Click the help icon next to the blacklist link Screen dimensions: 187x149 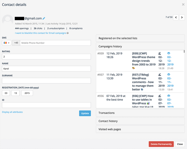[x=68, y=33]
